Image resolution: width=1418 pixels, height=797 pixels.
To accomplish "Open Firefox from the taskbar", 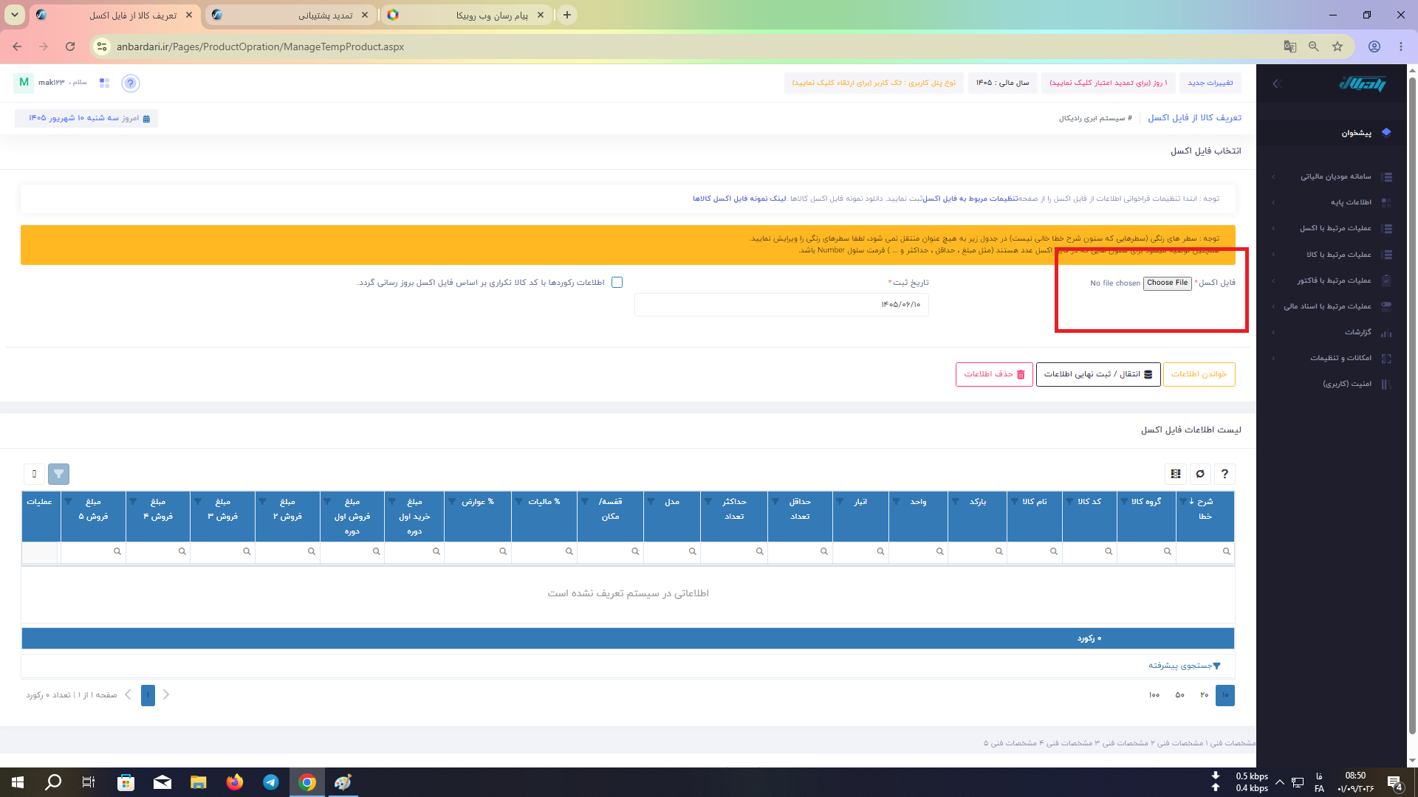I will pos(235,782).
